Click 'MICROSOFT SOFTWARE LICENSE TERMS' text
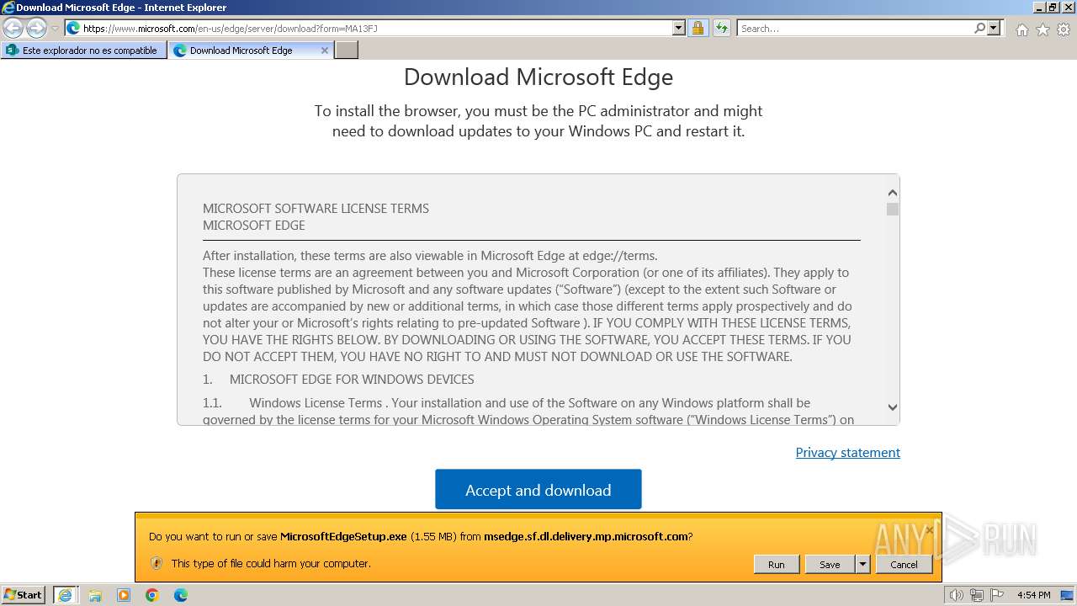The width and height of the screenshot is (1077, 606). (316, 208)
